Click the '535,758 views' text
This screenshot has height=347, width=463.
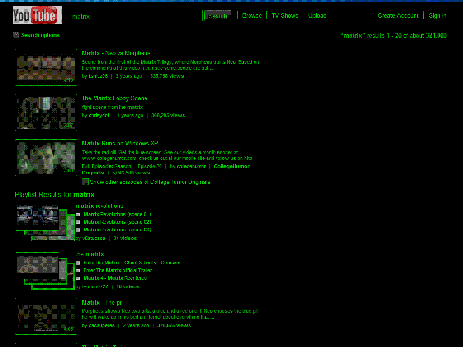167,76
